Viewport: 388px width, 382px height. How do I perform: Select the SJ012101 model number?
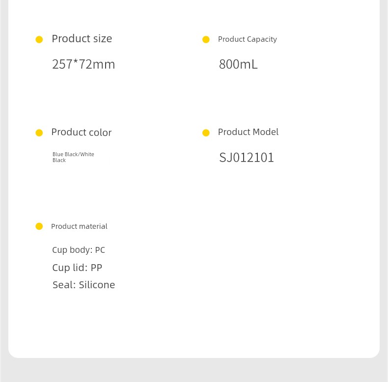247,158
